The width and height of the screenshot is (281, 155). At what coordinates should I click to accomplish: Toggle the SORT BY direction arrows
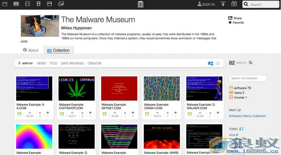pyautogui.click(x=19, y=63)
